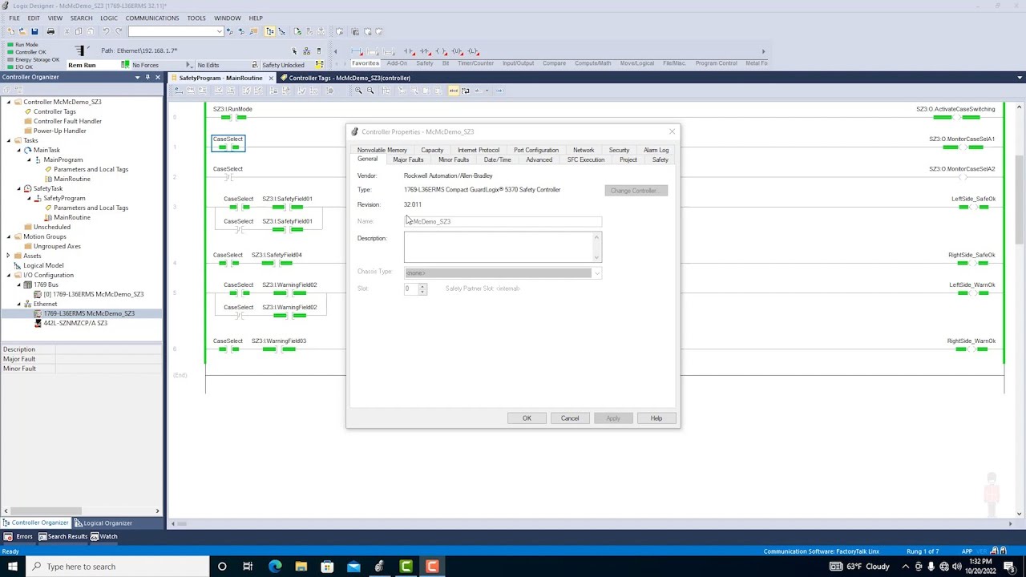1026x577 pixels.
Task: Switch to the Nonvolatile Memory tab
Action: tap(382, 150)
